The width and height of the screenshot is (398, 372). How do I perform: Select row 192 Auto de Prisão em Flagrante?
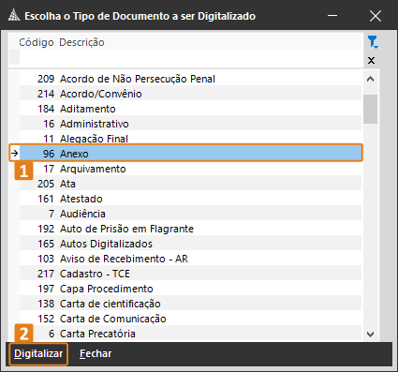tap(190, 229)
